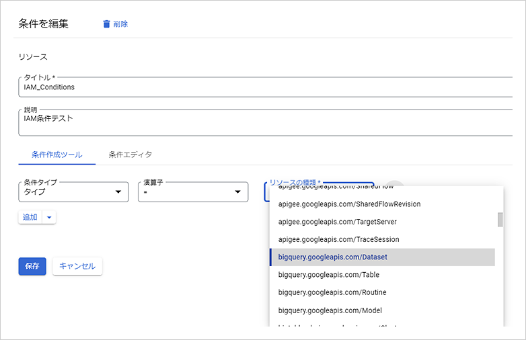526x340 pixels.
Task: Open the 演算子 dropdown
Action: pyautogui.click(x=193, y=192)
